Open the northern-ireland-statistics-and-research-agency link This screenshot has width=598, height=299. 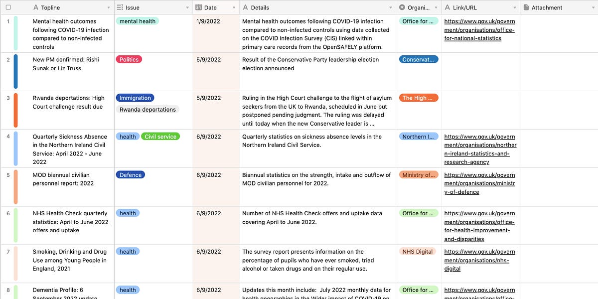[x=480, y=149]
